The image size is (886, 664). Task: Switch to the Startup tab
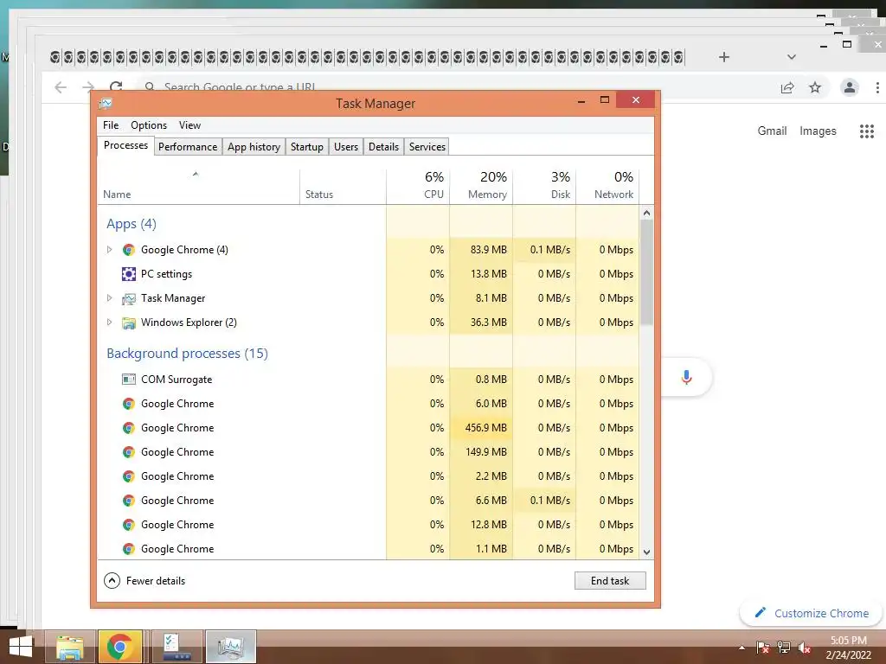(307, 147)
